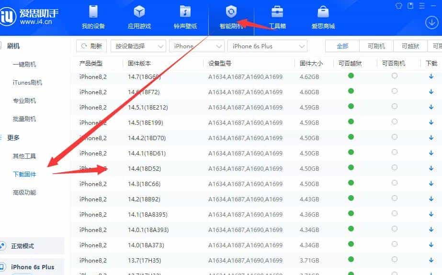Open the iPhone product dropdown
442x275 pixels.
(196, 46)
